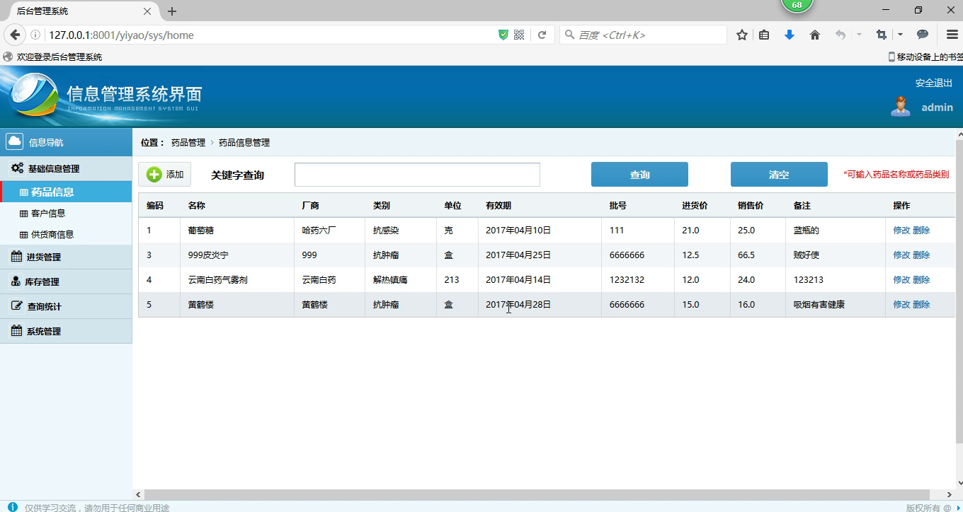
Task: Expand the 库存管理 menu section
Action: click(x=66, y=281)
